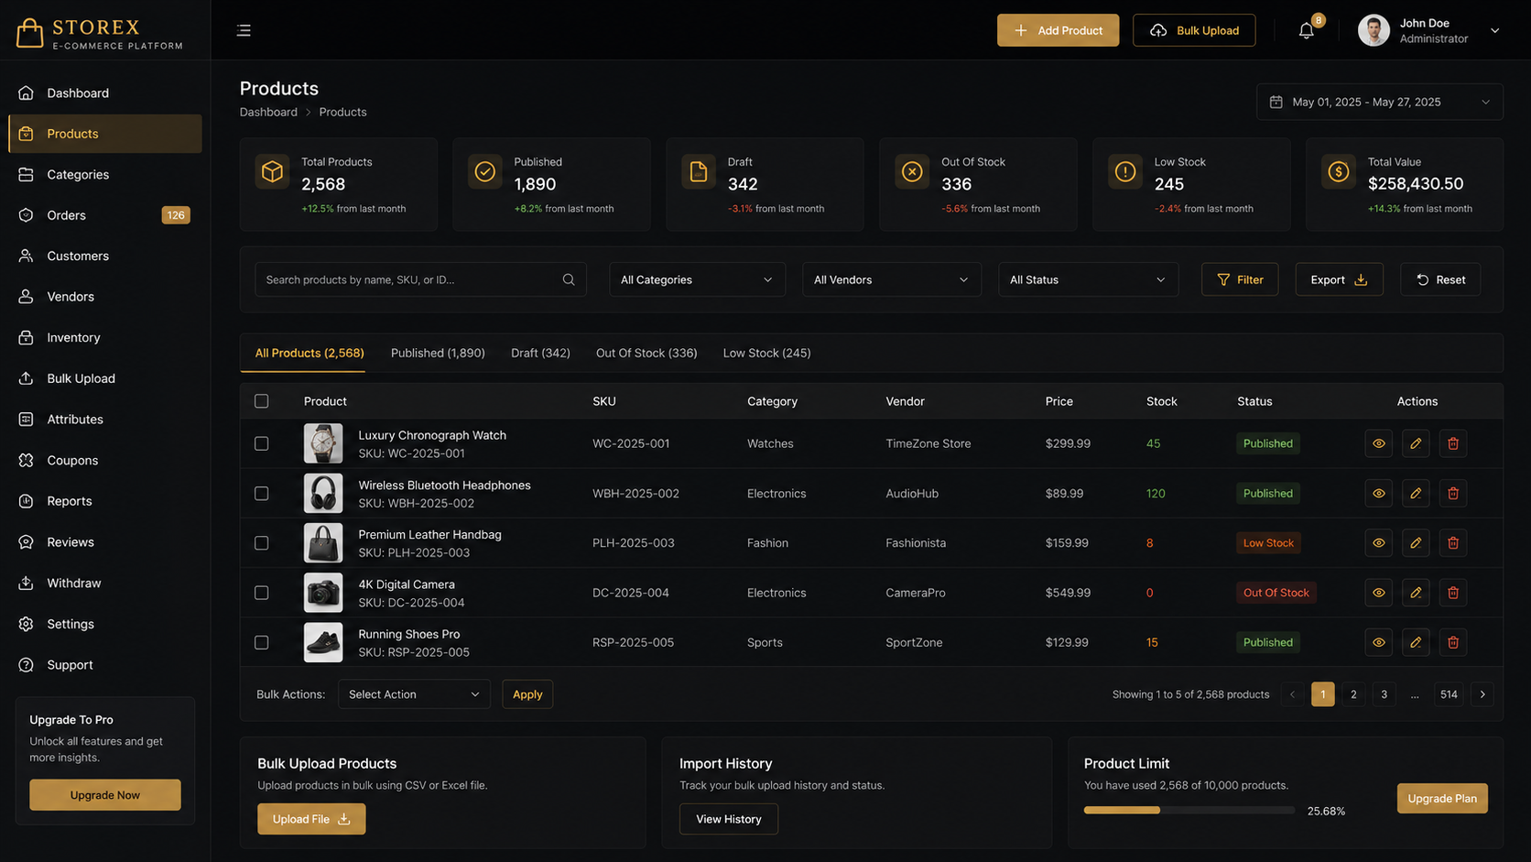
Task: Check the Premium Leather Handbag row checkbox
Action: point(261,542)
